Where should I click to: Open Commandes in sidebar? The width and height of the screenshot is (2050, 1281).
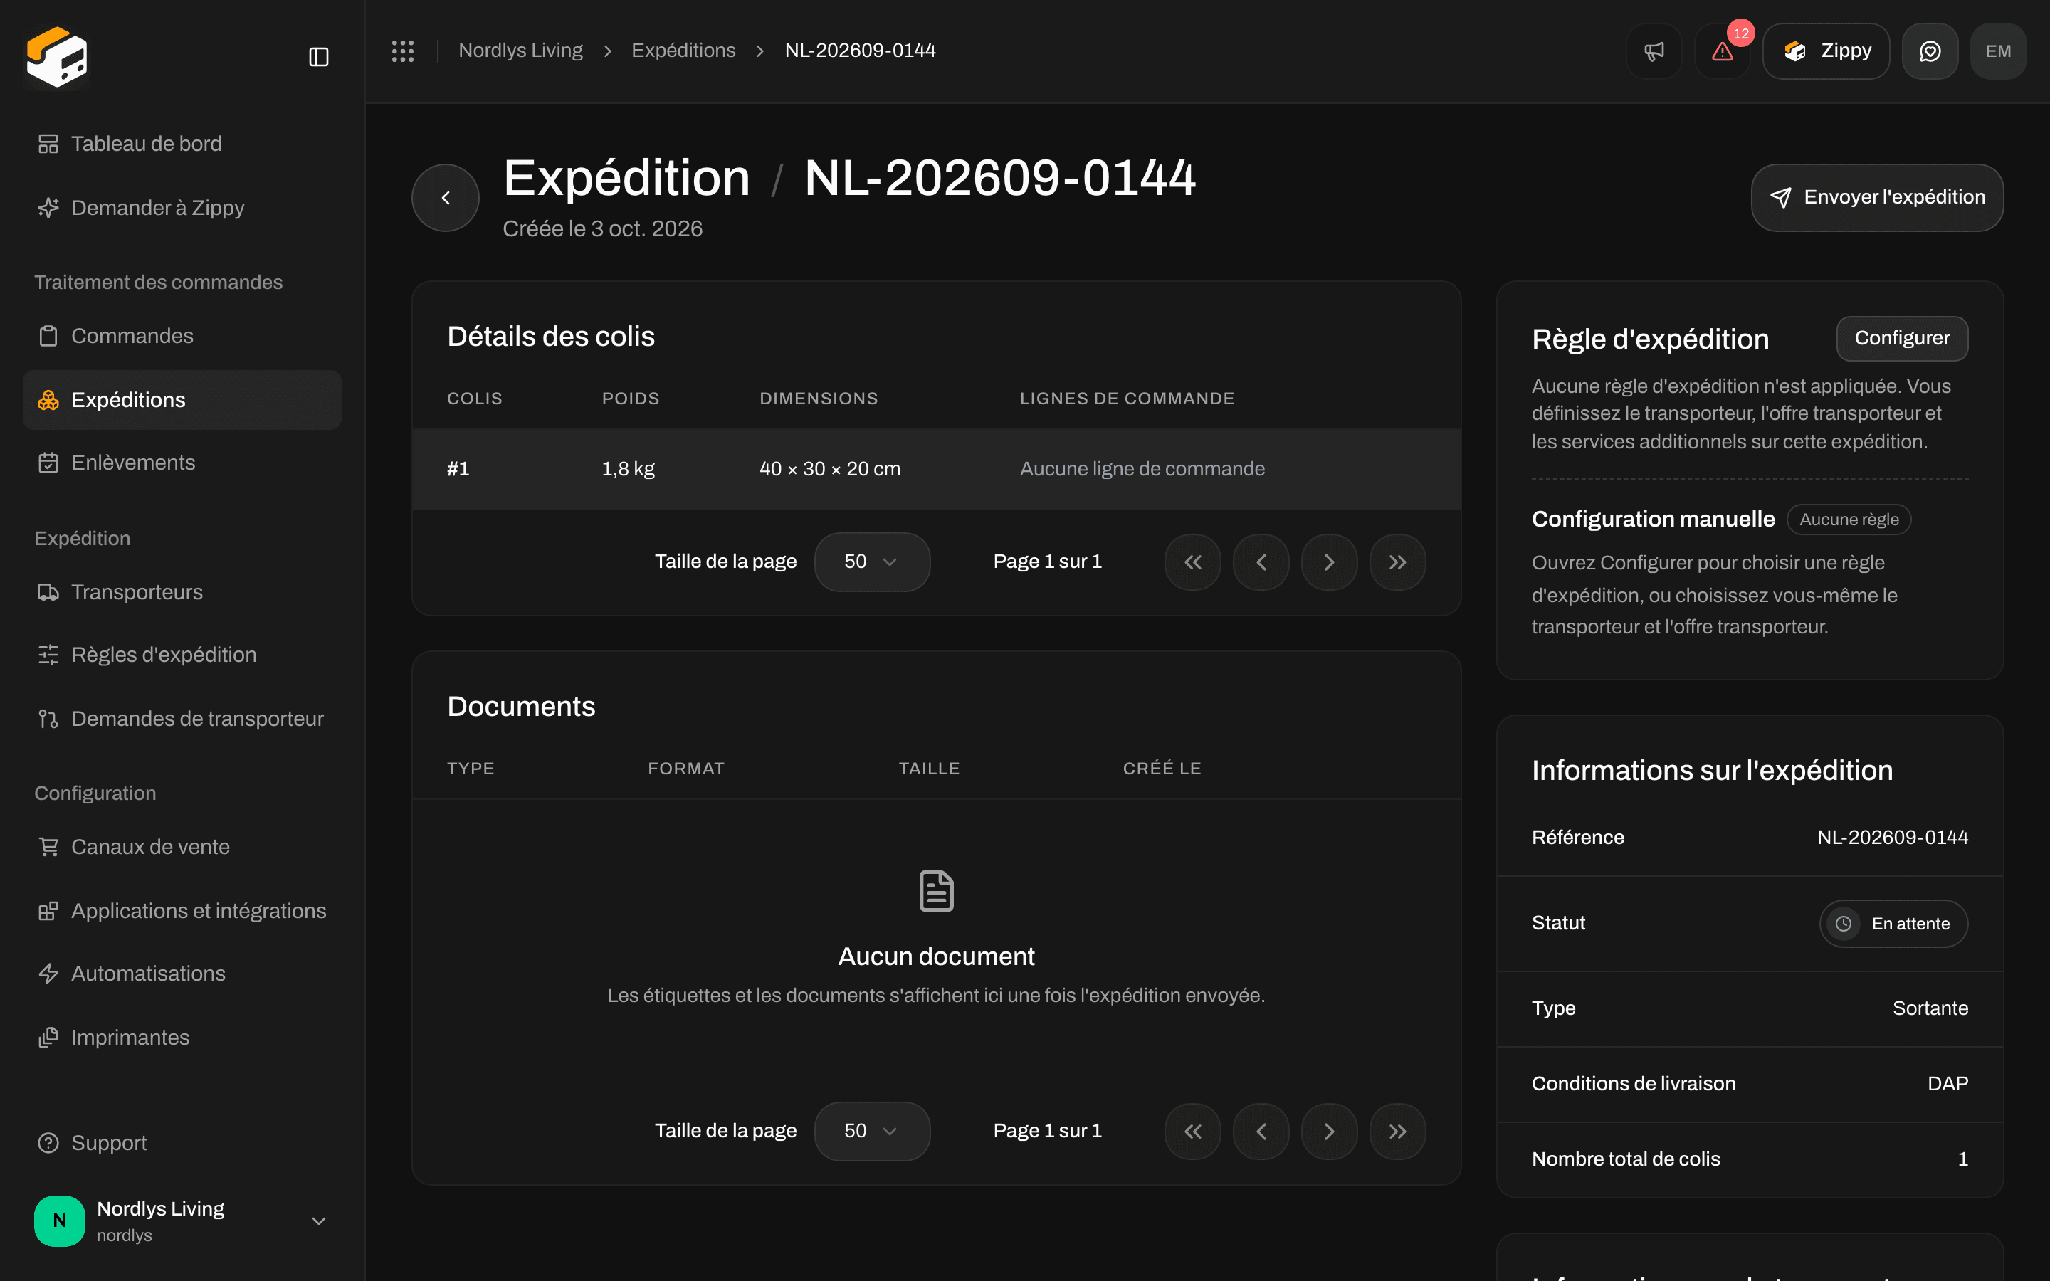click(182, 335)
